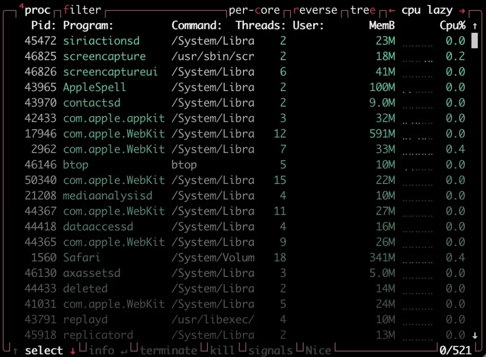Click the right arrow after cpu lazy

[x=462, y=10]
